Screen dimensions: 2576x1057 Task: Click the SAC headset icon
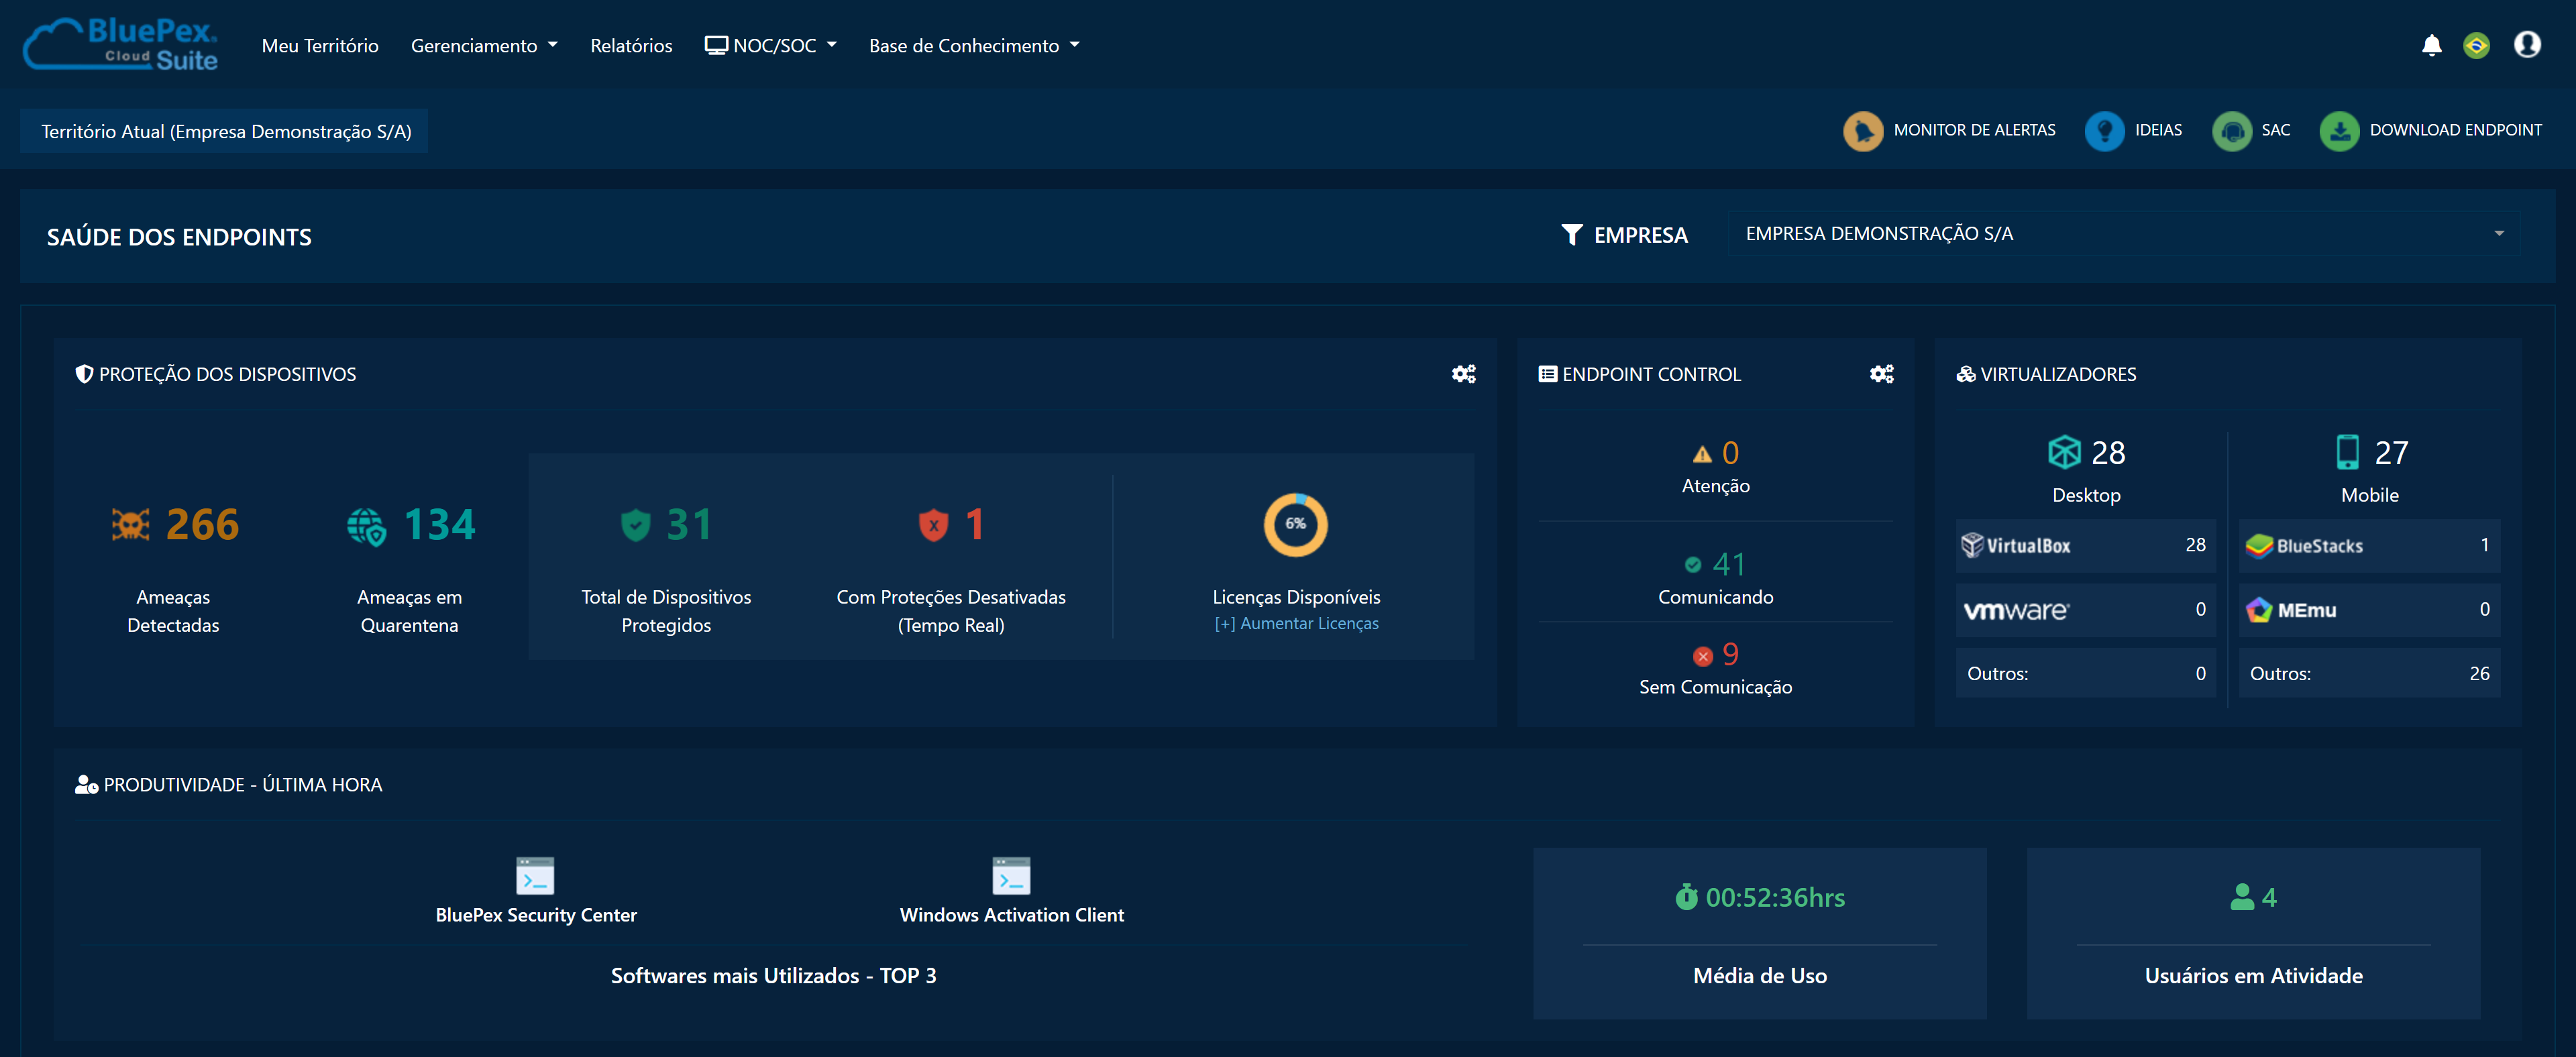[x=2231, y=131]
